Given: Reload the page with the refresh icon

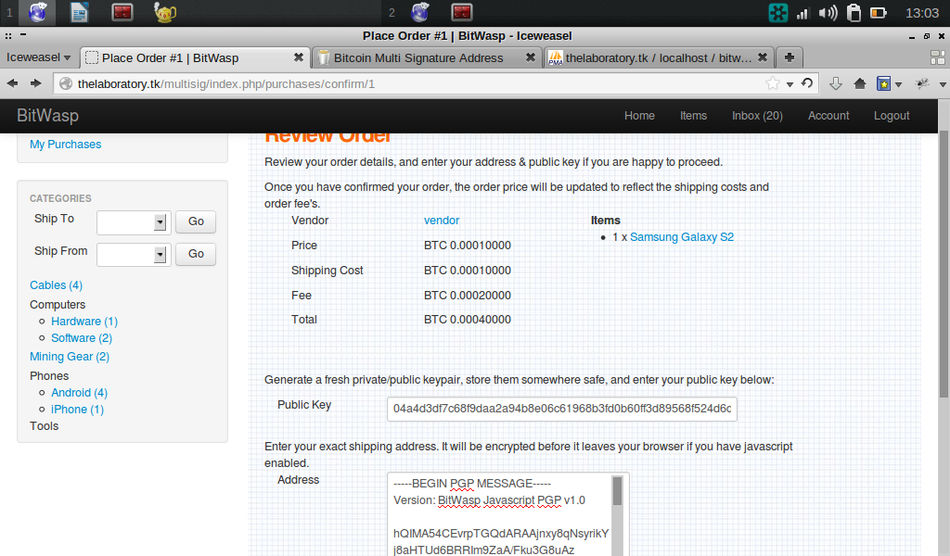Looking at the screenshot, I should tap(807, 83).
